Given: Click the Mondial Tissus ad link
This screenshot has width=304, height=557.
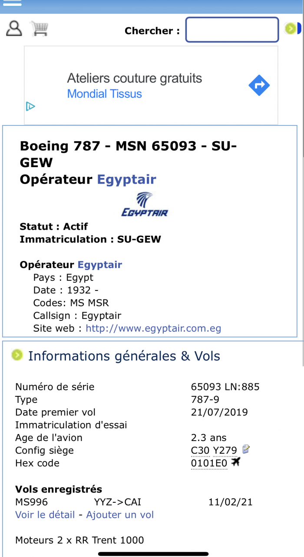Looking at the screenshot, I should click(x=104, y=94).
